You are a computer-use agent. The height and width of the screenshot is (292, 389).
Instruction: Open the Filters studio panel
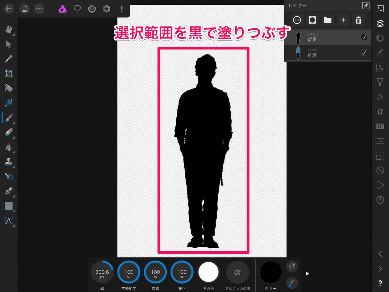(380, 82)
